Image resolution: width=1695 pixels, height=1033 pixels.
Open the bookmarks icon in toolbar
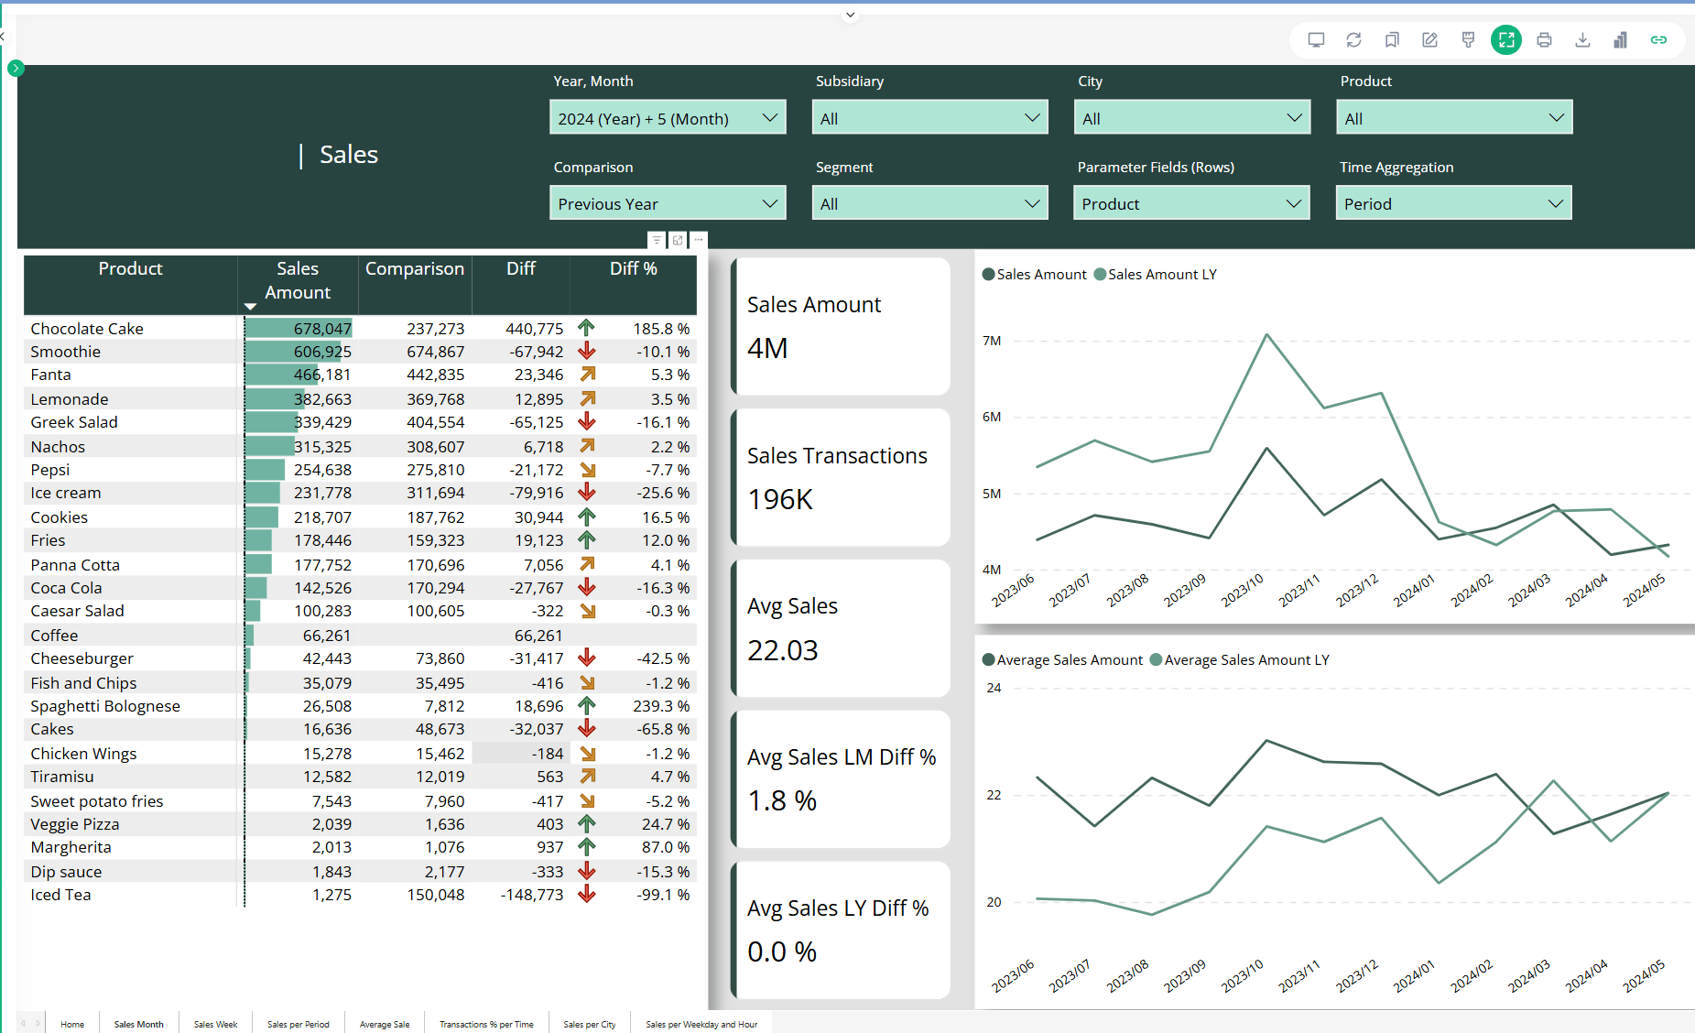pos(1392,39)
